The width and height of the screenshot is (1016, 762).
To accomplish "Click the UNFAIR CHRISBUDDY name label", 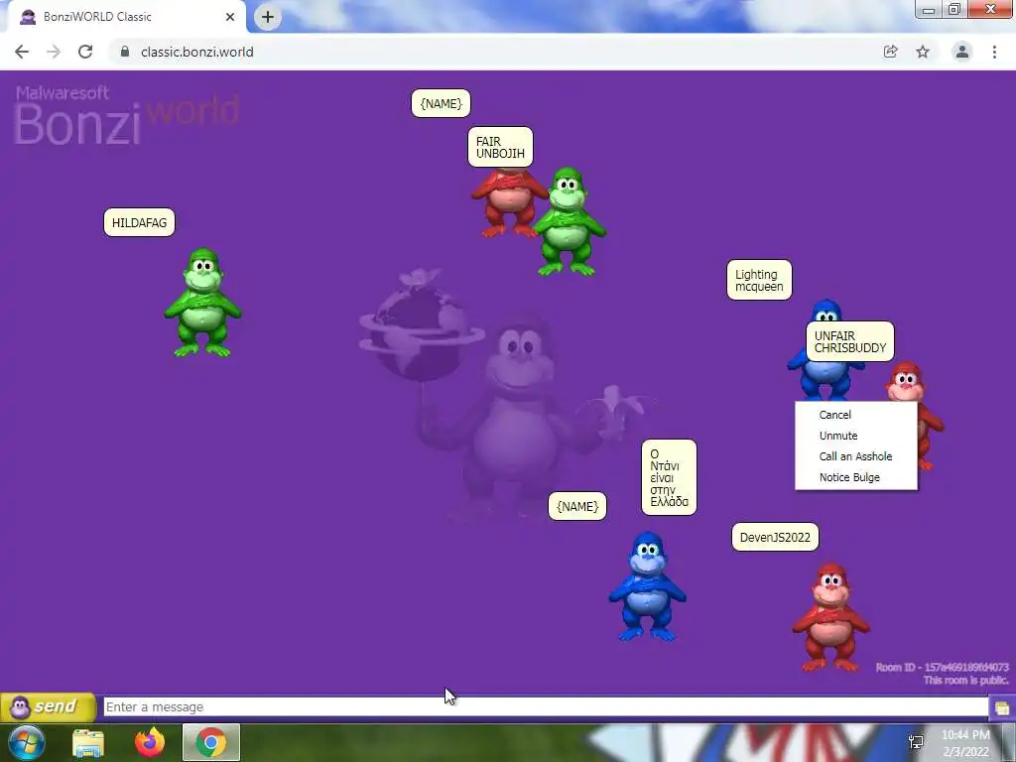I will (850, 341).
